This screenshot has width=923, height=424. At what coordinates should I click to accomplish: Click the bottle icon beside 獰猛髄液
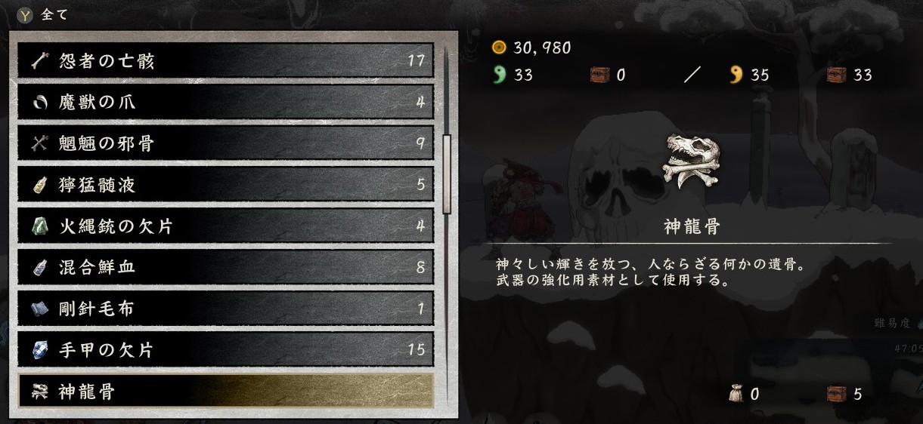point(40,185)
